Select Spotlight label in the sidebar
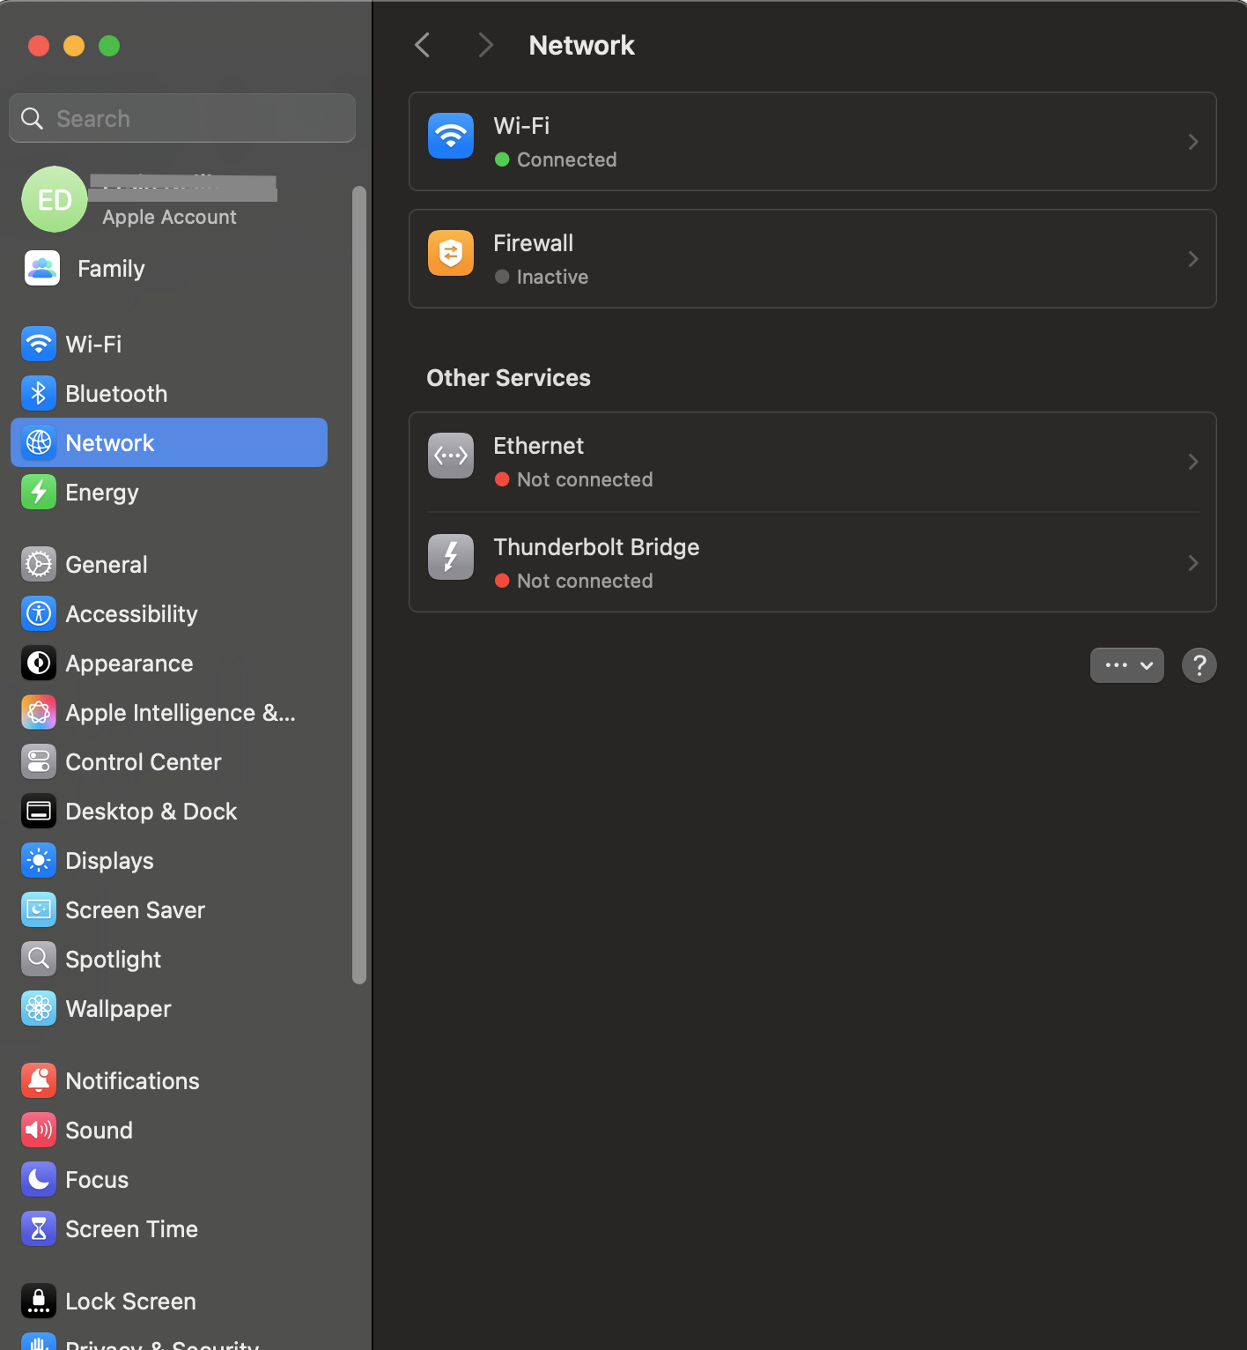This screenshot has width=1247, height=1350. (x=114, y=960)
